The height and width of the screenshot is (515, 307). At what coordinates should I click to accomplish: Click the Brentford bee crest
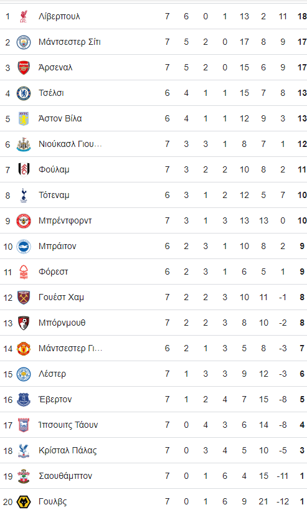24,221
